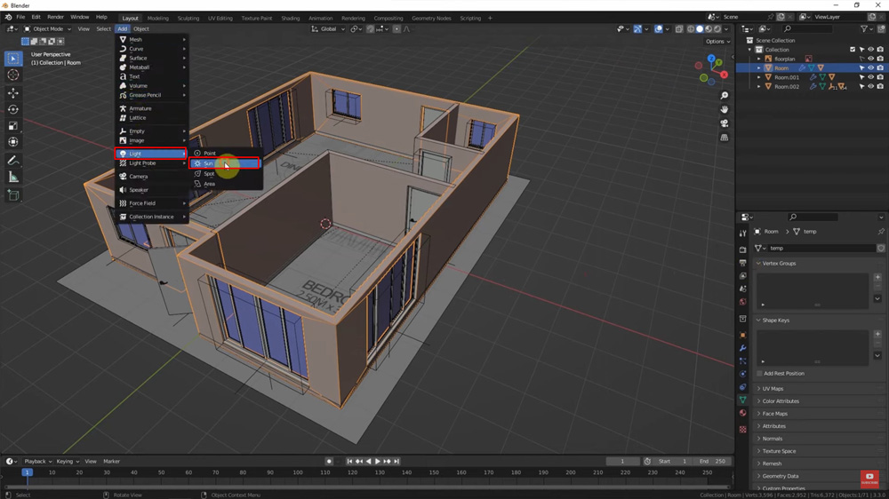The width and height of the screenshot is (889, 499).
Task: Switch to the Modeling workspace tab
Action: 157,18
